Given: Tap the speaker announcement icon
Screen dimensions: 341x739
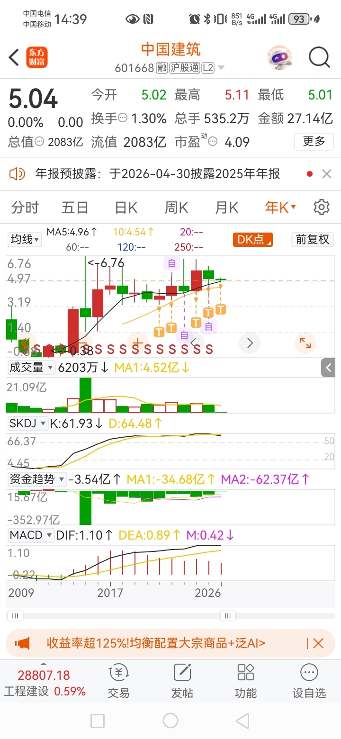Looking at the screenshot, I should 18,174.
